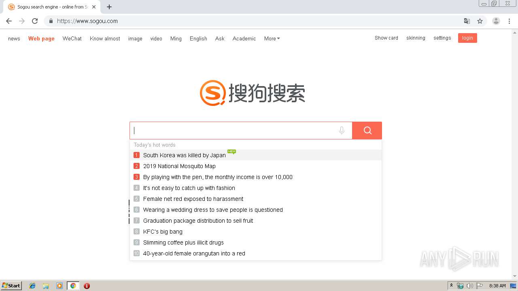Open the Academic search tab
Viewport: 518px width, 291px height.
pyautogui.click(x=244, y=38)
